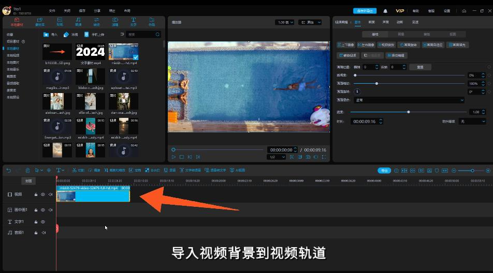Switch to the 动画 tab in properties
The width and height of the screenshot is (493, 273).
[x=400, y=22]
